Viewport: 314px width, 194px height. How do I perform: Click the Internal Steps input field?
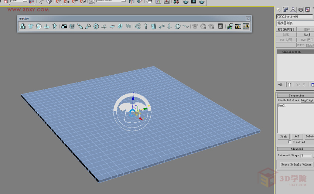306,156
